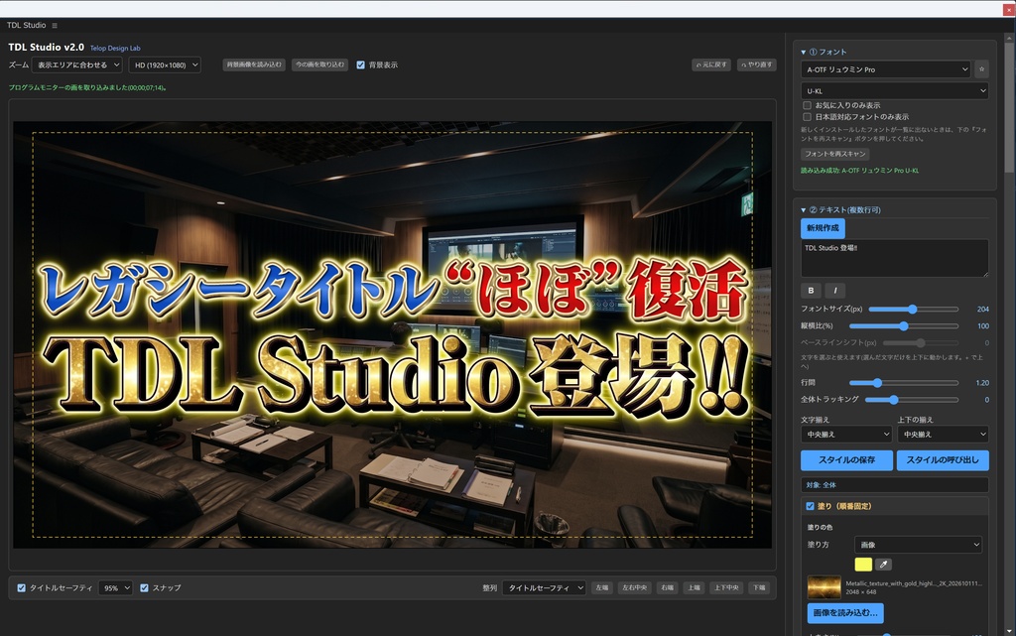The image size is (1016, 636).
Task: Enable 日本語対応フォントのみ表示 checkbox
Action: coord(807,116)
